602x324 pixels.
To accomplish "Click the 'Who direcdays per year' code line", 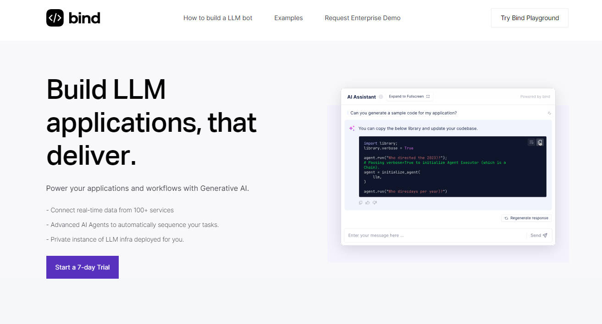I will click(x=405, y=191).
